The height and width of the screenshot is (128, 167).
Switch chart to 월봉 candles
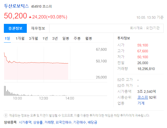(x=89, y=38)
